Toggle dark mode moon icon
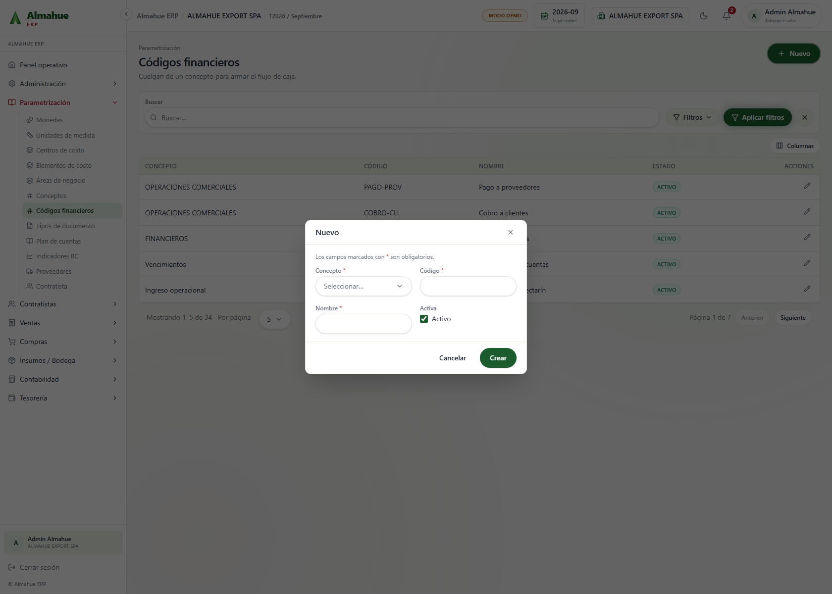The width and height of the screenshot is (832, 594). tap(703, 16)
